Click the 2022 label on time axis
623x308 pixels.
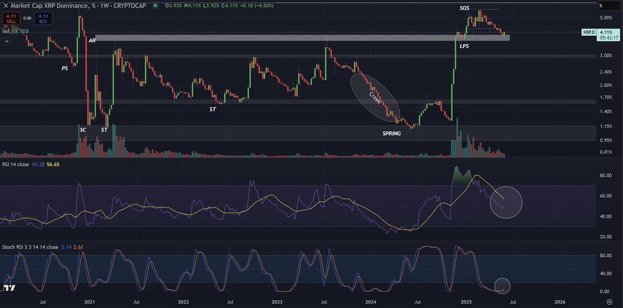(x=183, y=301)
